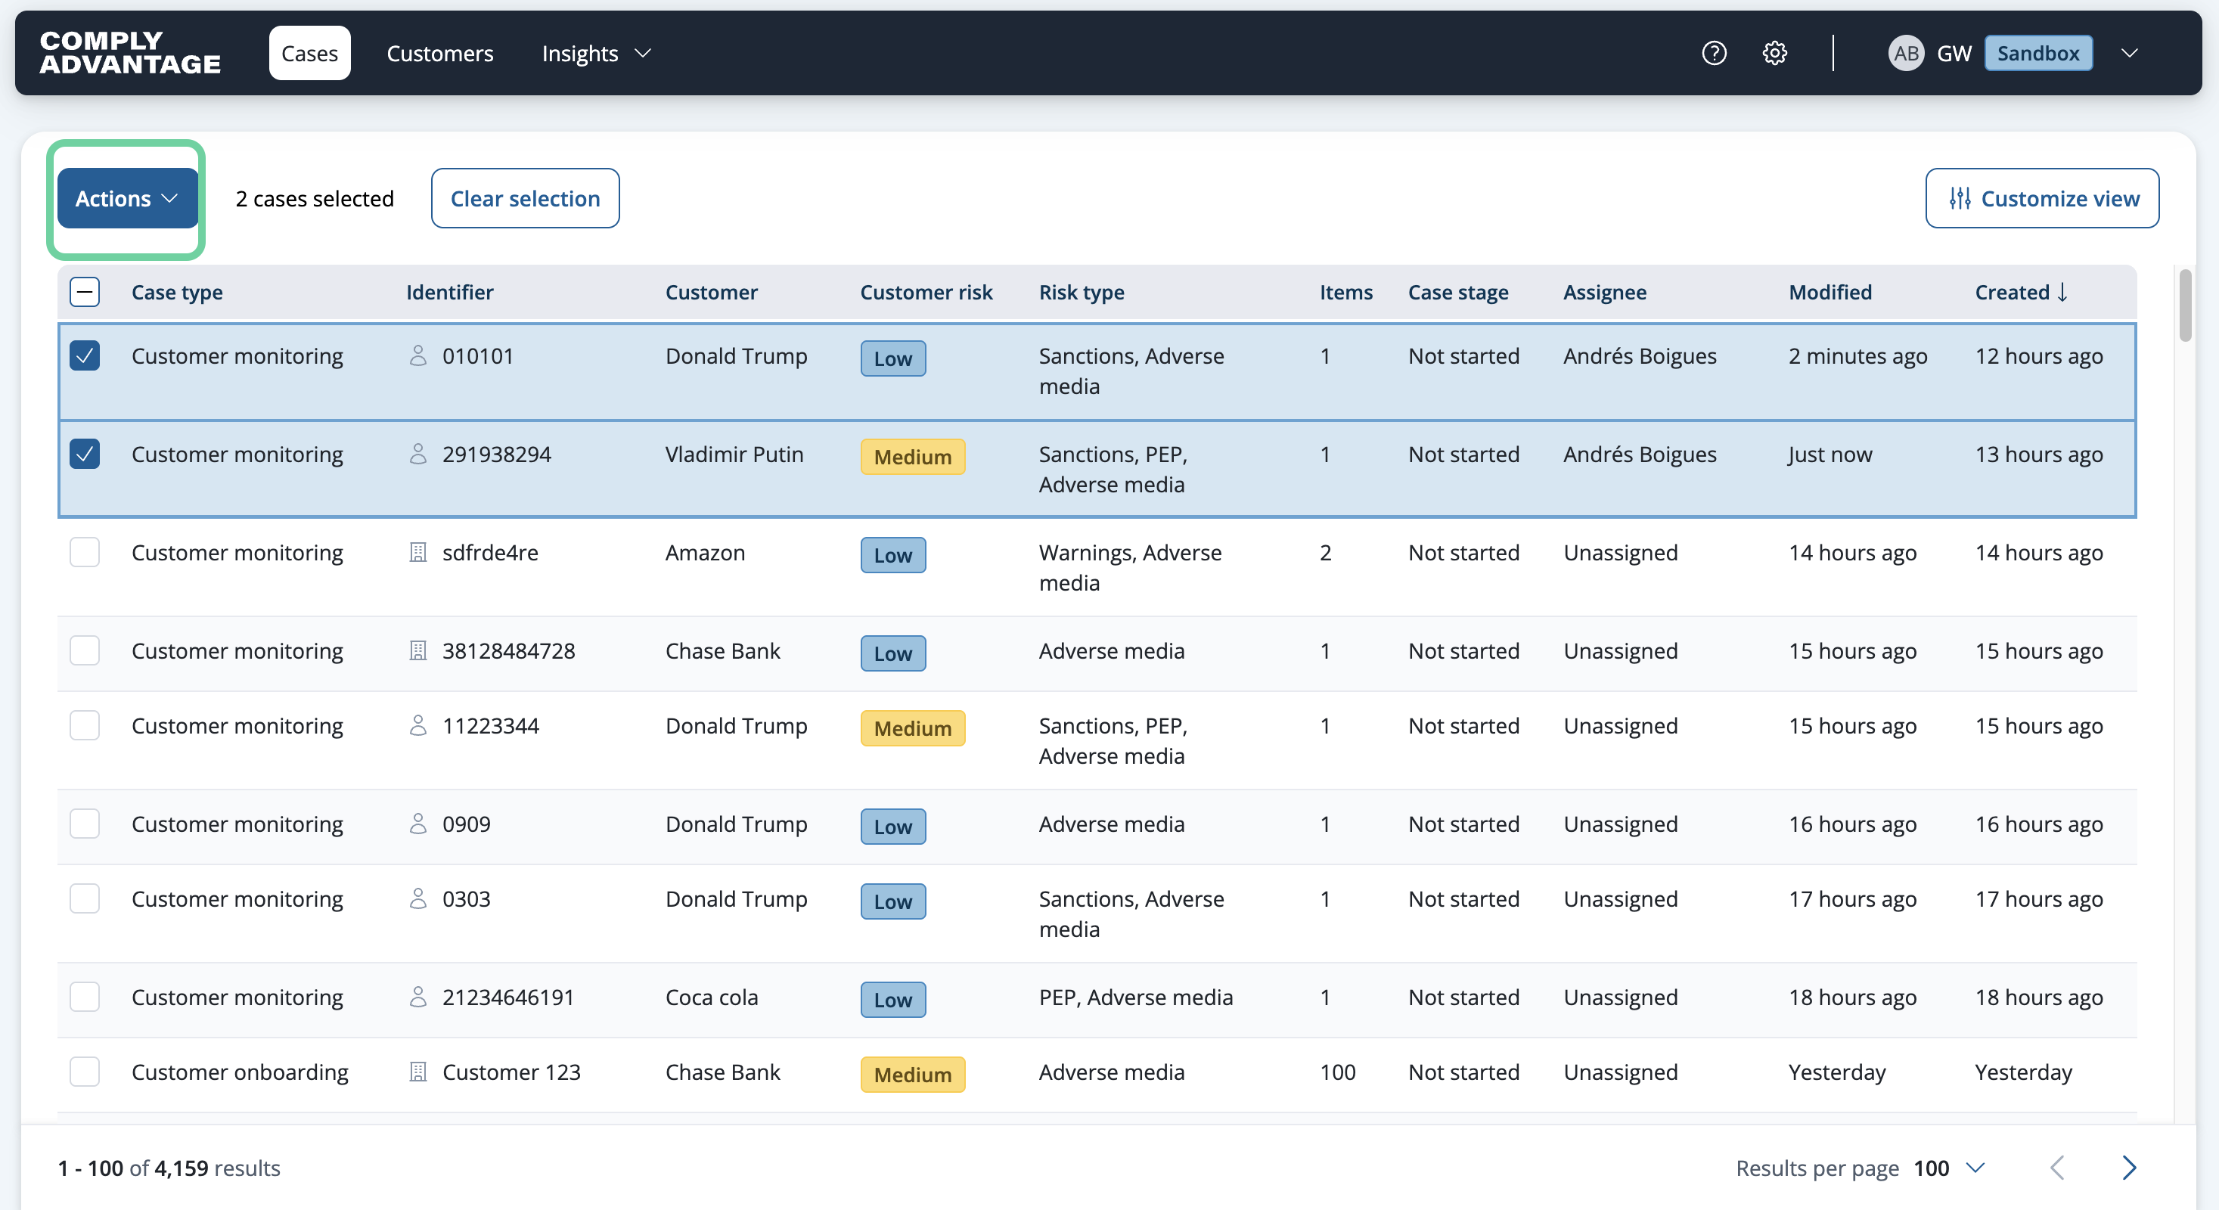
Task: Uncheck the Vladimir Putin case checkbox
Action: point(85,454)
